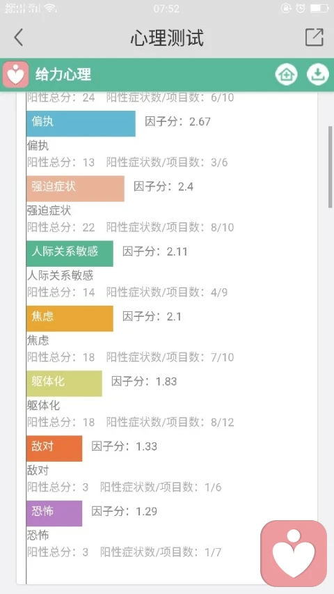Select the salmon 强迫症状 bar
The height and width of the screenshot is (594, 334).
[75, 189]
